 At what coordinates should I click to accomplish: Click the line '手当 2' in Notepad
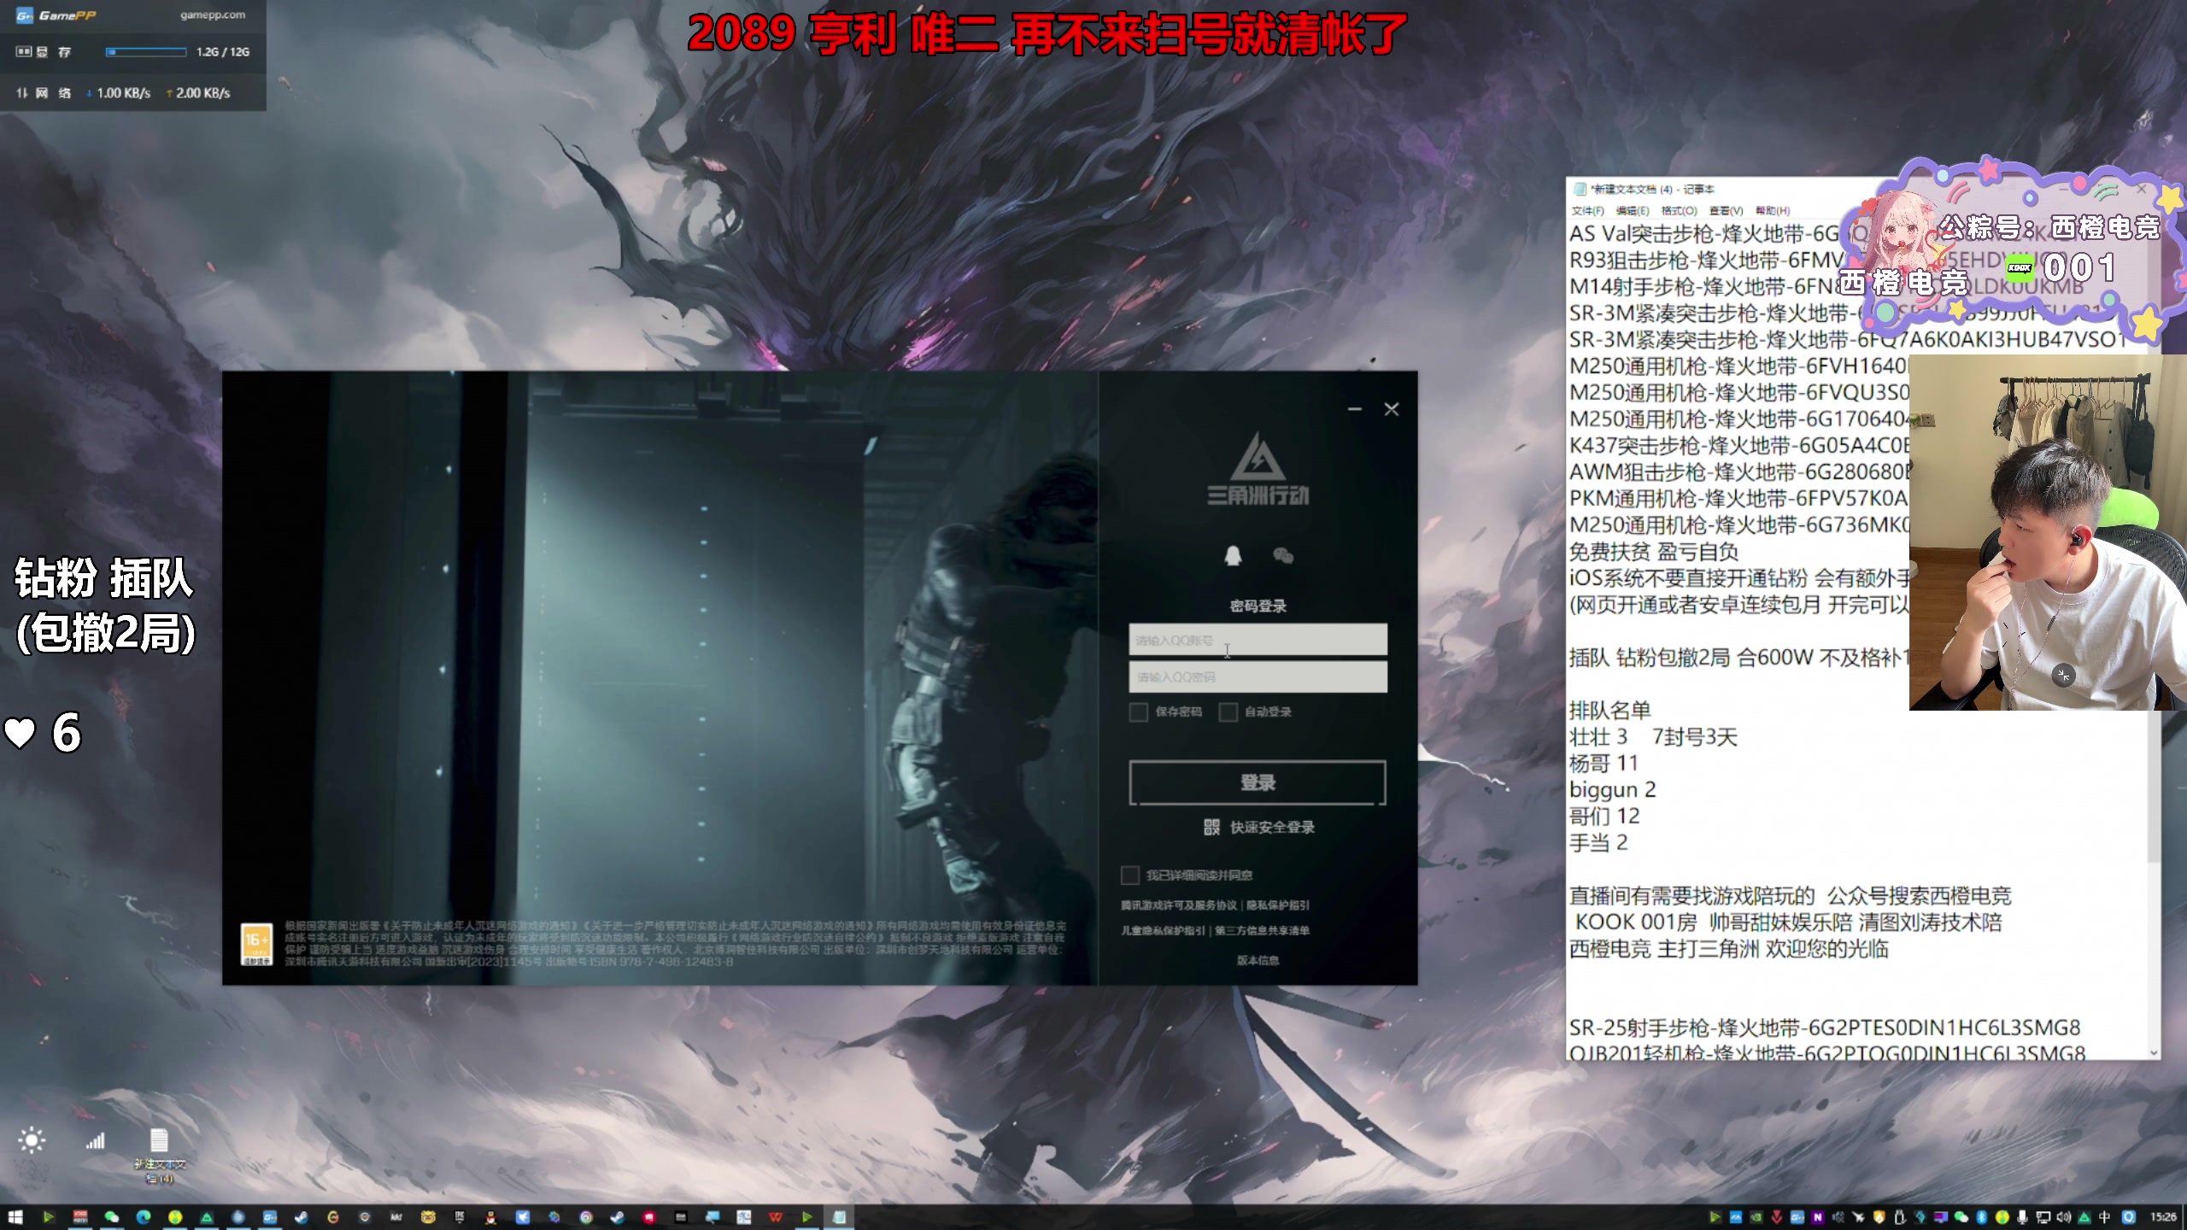(1598, 842)
